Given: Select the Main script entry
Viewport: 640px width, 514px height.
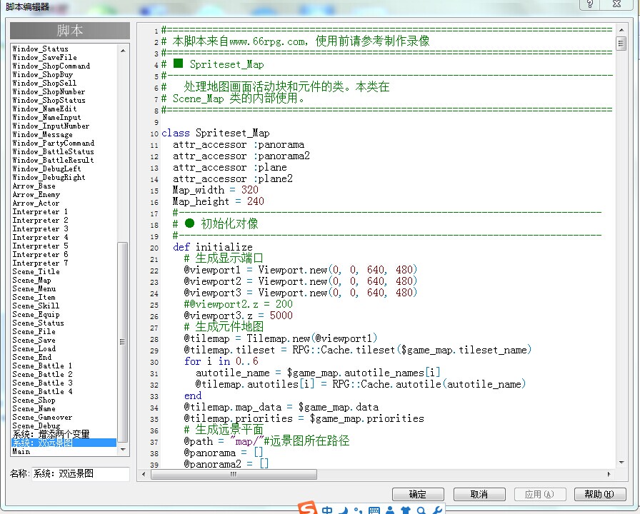Looking at the screenshot, I should pos(64,451).
